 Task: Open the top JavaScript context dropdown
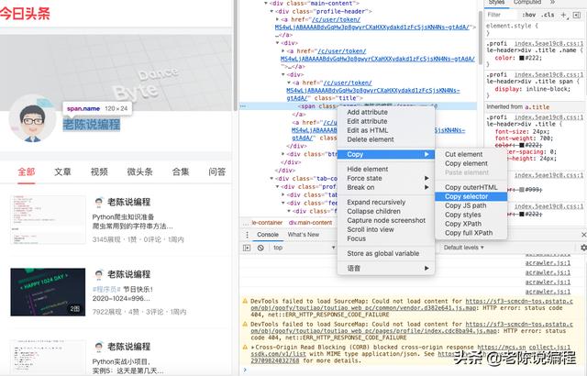point(304,248)
